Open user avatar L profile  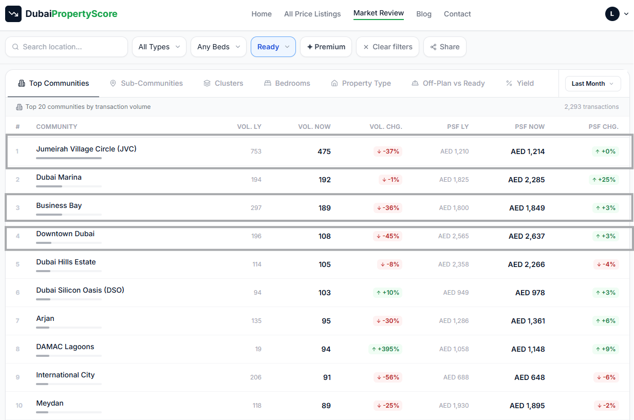612,14
